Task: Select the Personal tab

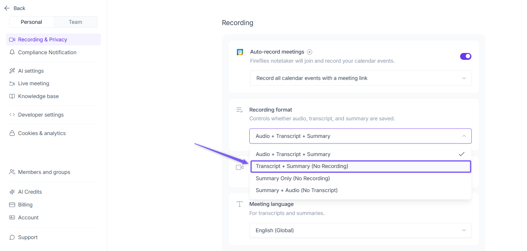Action: tap(31, 22)
